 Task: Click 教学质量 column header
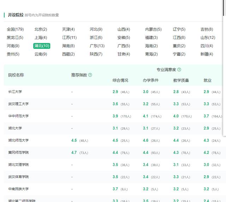tap(181, 80)
